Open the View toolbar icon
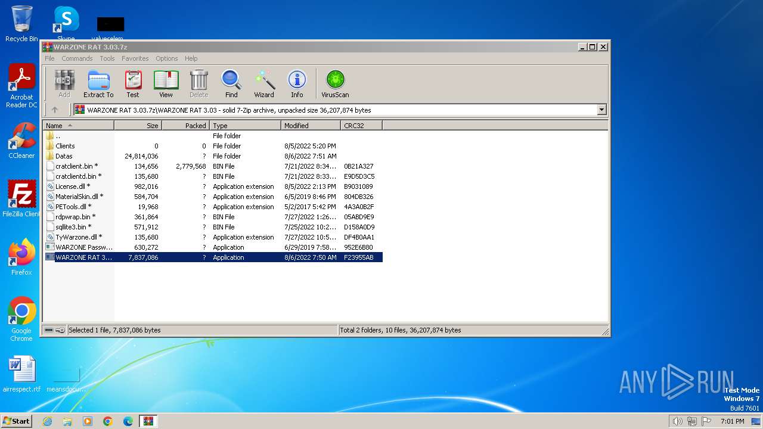 pos(166,83)
